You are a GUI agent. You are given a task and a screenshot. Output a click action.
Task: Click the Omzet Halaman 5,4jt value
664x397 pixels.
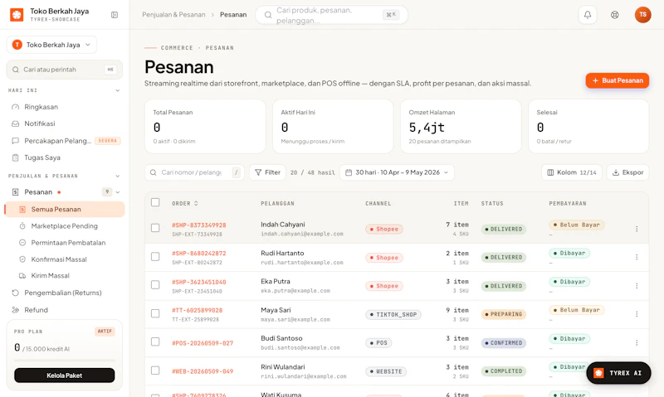coord(427,128)
